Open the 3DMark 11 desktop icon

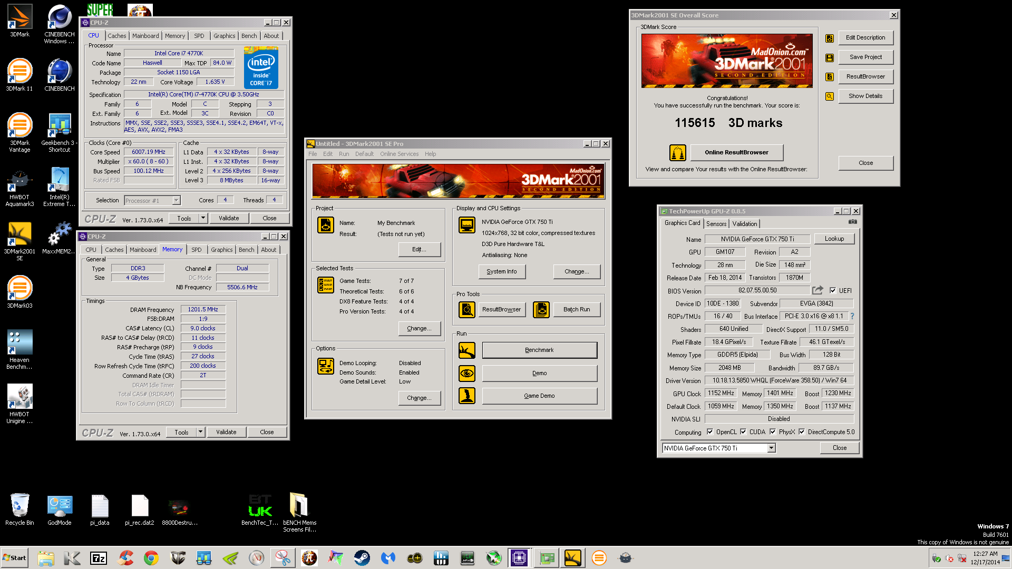[x=20, y=75]
